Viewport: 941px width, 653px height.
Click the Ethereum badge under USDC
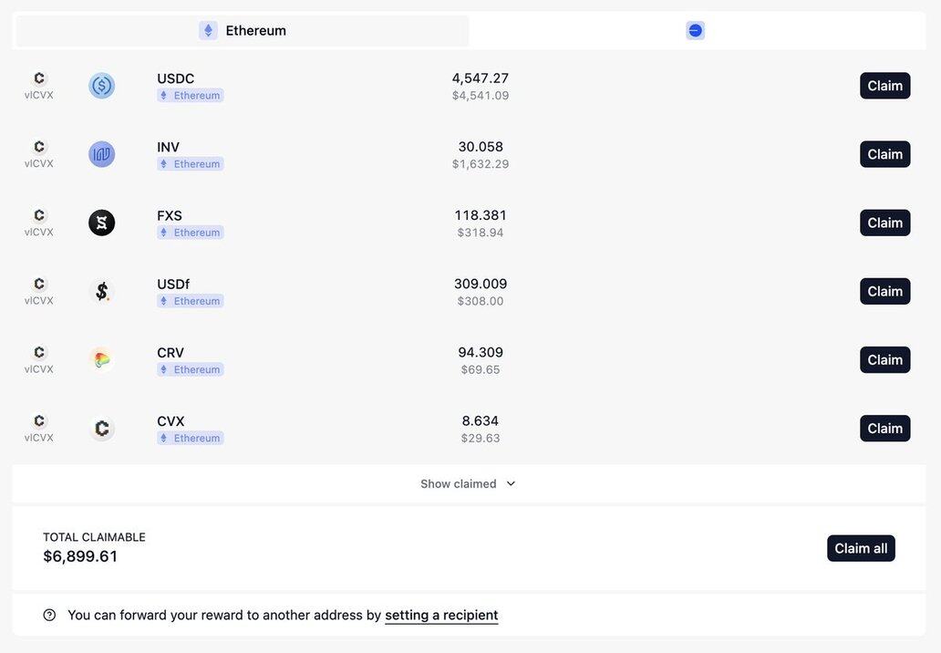point(191,96)
